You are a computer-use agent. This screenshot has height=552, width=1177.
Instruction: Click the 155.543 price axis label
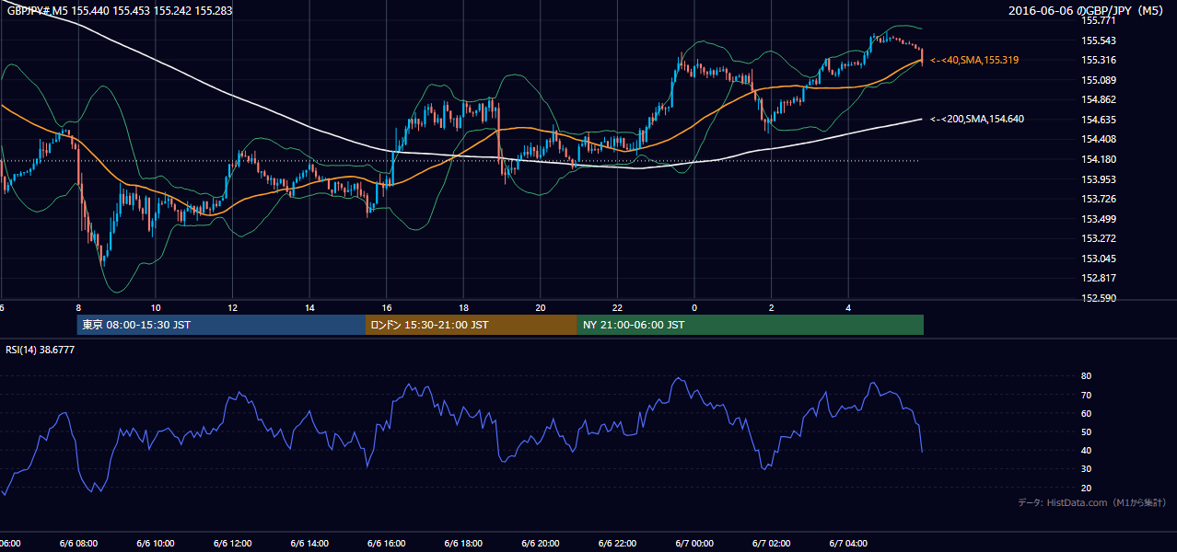pos(1099,40)
